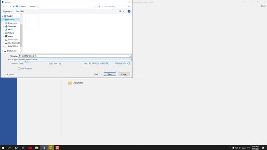Image resolution: width=267 pixels, height=150 pixels.
Task: Select New Volume (D:) drive in tree
Action: click(14, 43)
